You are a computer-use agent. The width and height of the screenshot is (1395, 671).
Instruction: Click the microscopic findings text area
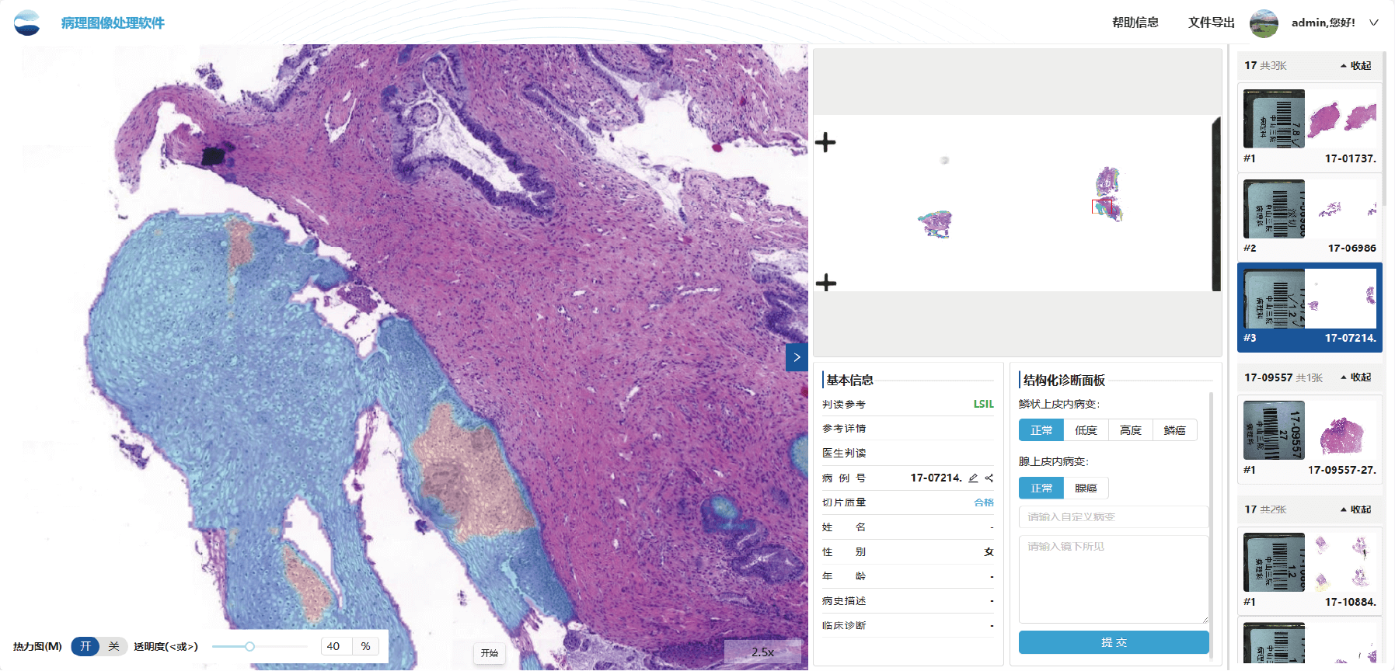coord(1114,579)
